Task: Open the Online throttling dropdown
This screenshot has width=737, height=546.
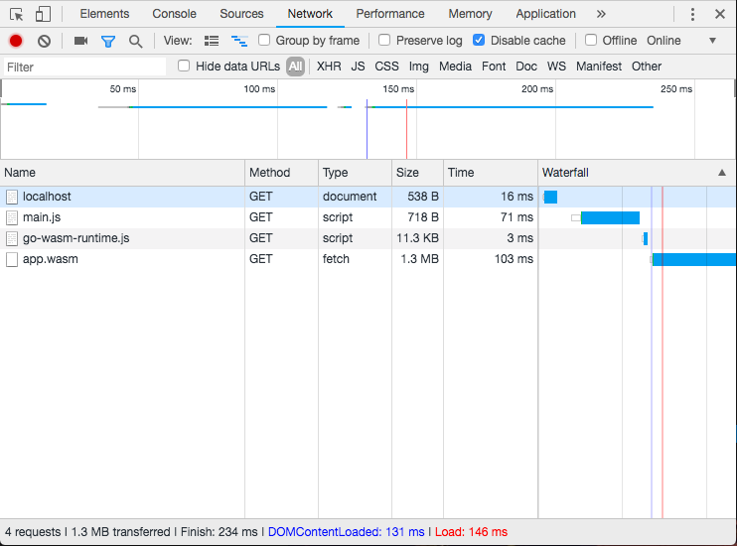Action: 681,41
